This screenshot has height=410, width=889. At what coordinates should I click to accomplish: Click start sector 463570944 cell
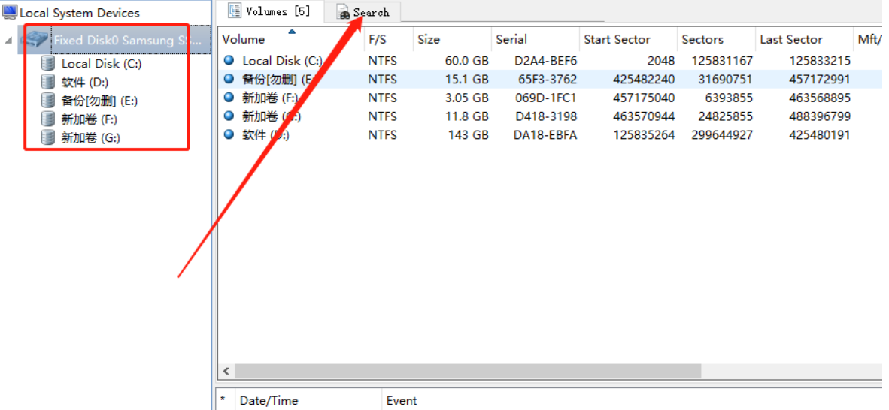(644, 116)
